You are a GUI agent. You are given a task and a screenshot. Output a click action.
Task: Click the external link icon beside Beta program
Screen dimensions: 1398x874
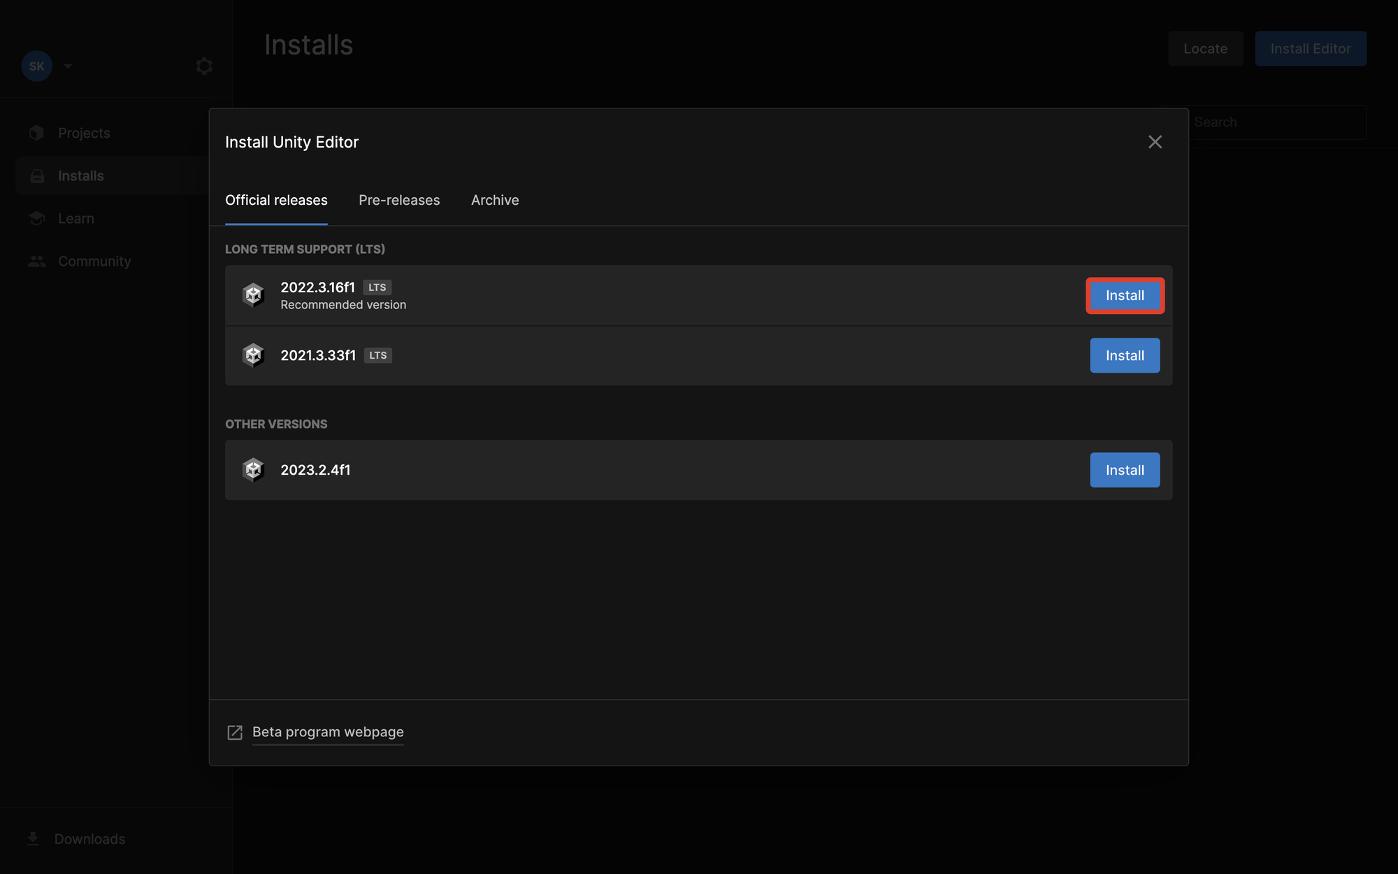pos(235,732)
